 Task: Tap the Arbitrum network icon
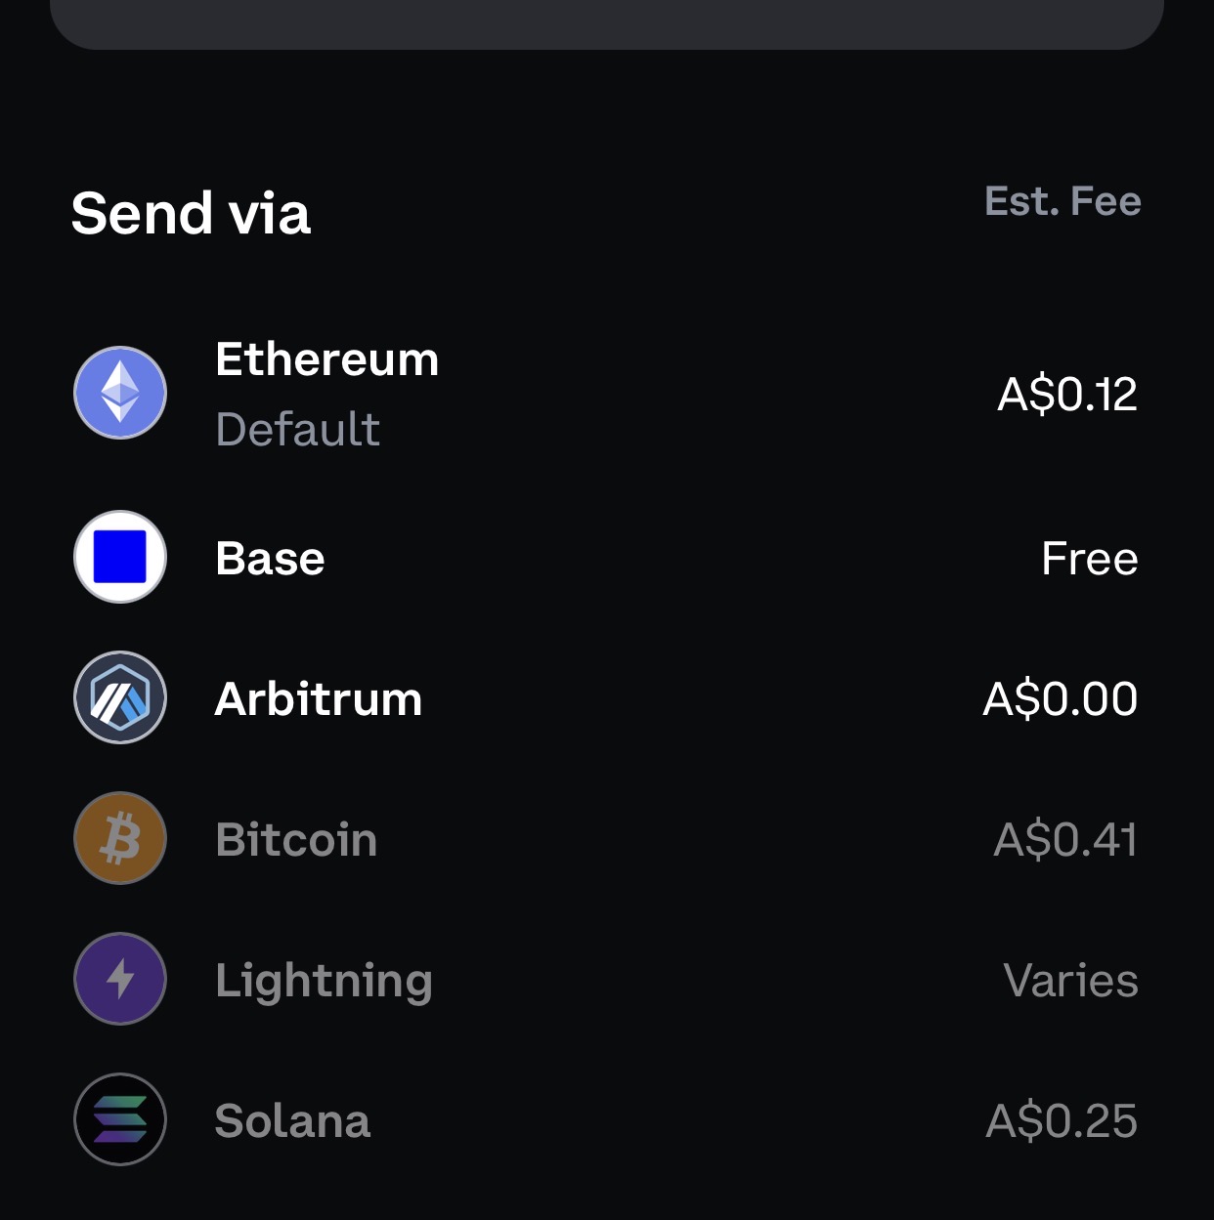(120, 697)
